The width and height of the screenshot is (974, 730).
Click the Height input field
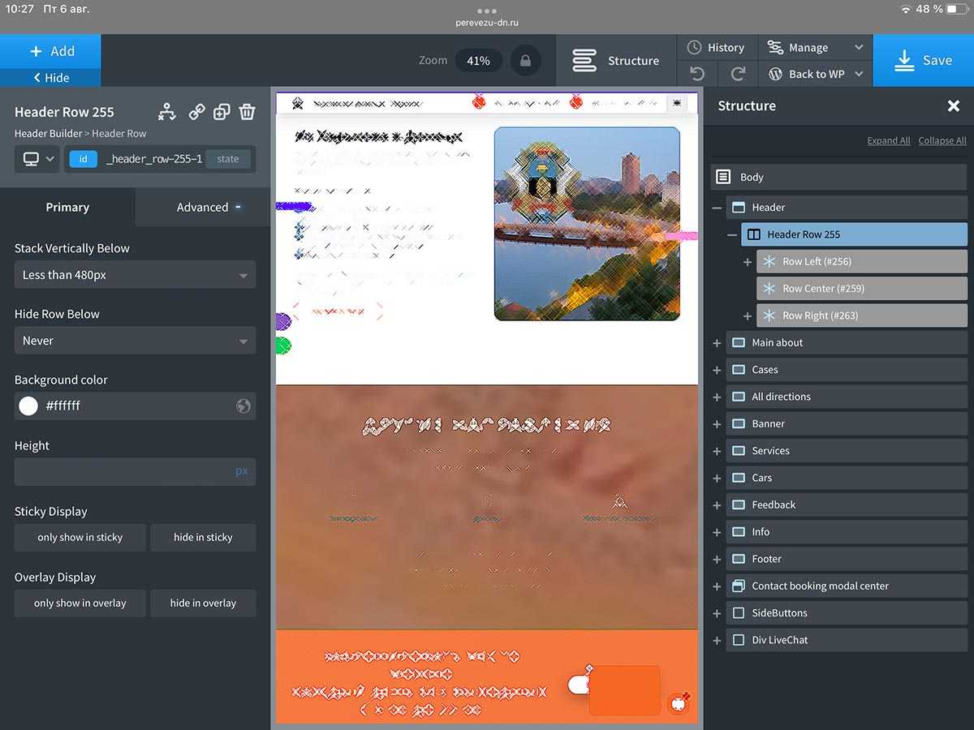tap(122, 472)
